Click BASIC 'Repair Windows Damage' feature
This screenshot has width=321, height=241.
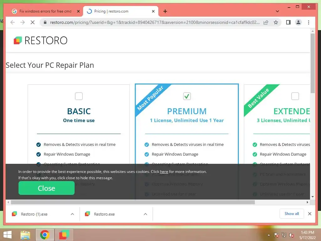click(67, 154)
